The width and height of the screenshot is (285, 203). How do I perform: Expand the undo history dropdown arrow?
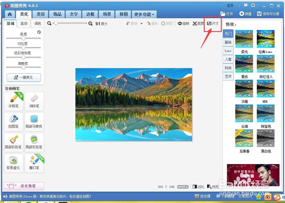tap(142, 24)
